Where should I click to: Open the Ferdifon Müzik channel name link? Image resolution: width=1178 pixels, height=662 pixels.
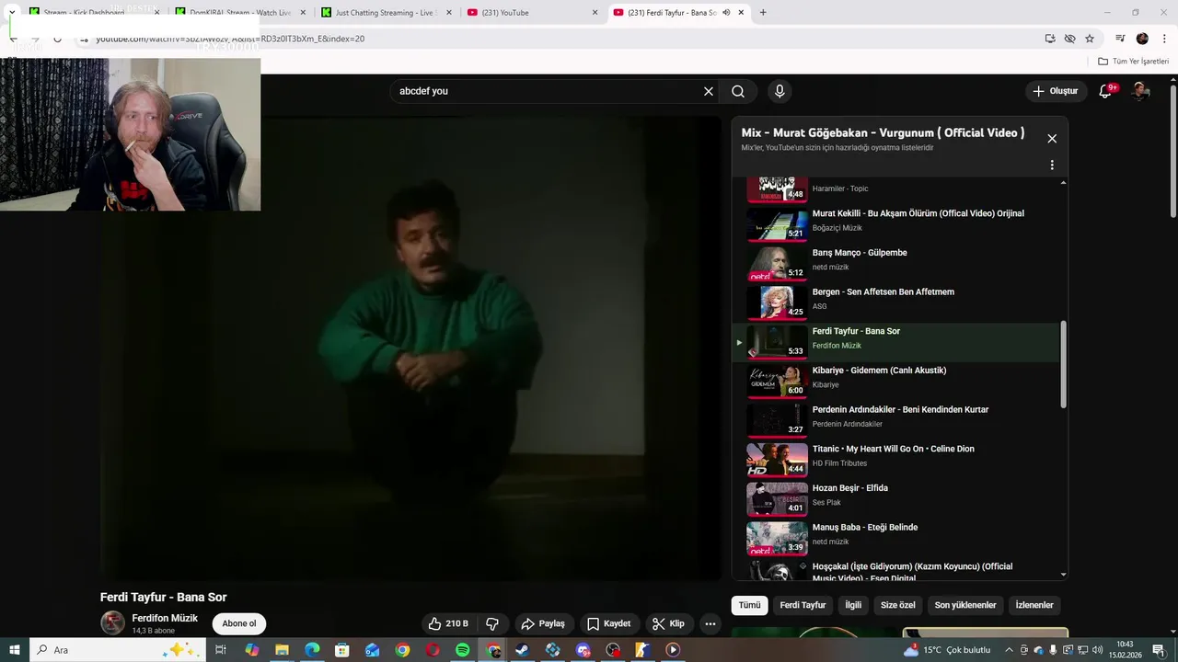[165, 618]
